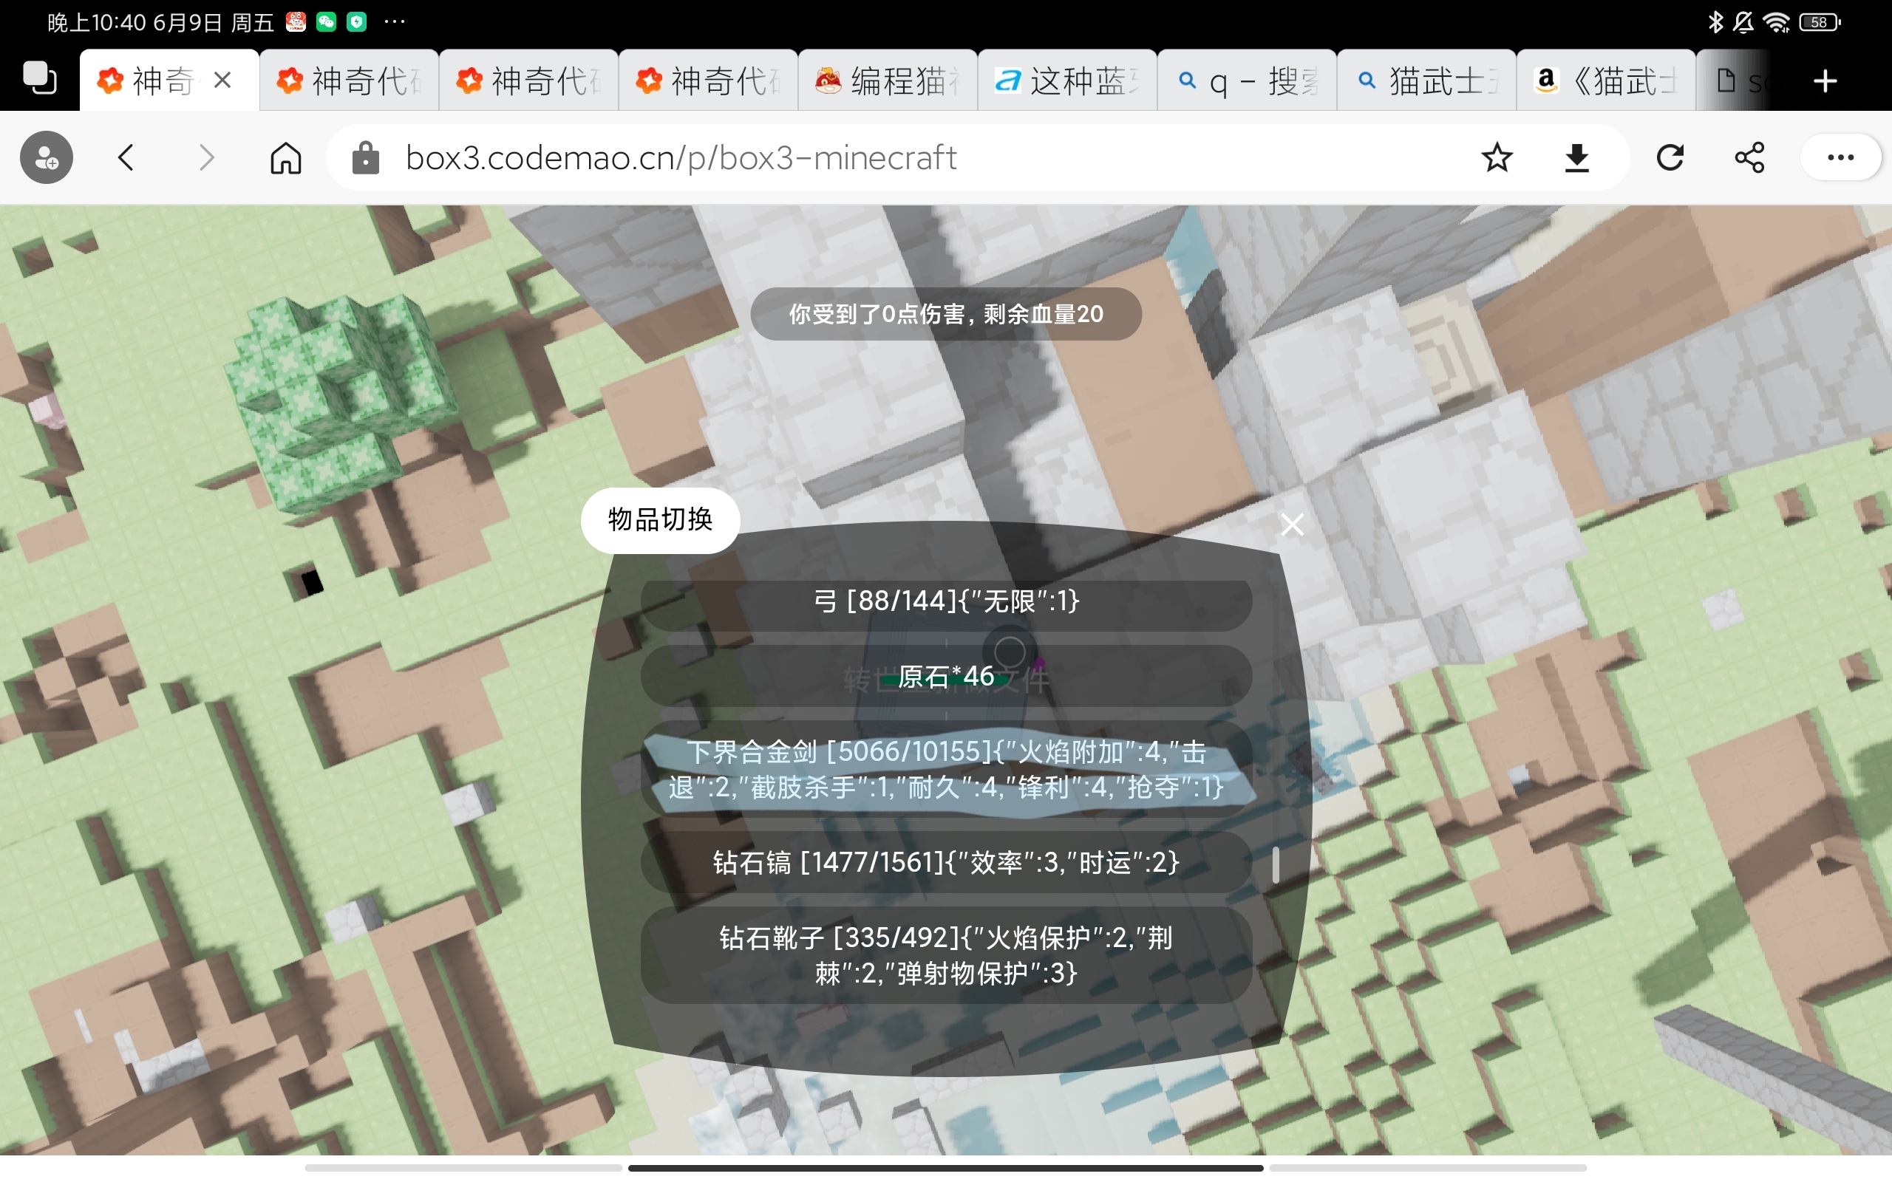This screenshot has width=1892, height=1182.
Task: Close the active 神奇 tab
Action: pos(222,80)
